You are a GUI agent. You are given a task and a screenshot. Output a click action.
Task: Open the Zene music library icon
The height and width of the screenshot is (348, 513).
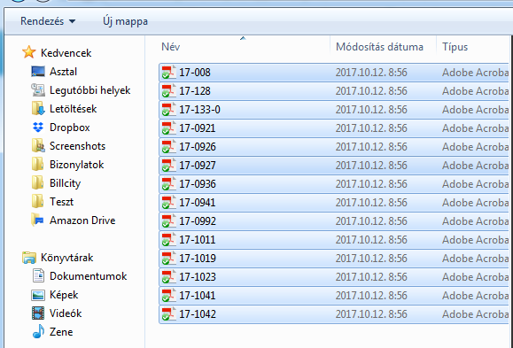[x=38, y=332]
